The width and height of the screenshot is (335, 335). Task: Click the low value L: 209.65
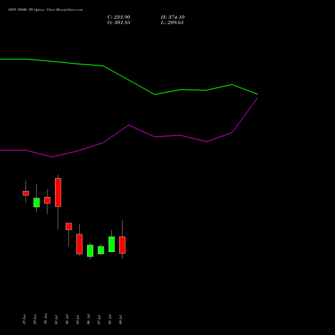click(x=172, y=23)
